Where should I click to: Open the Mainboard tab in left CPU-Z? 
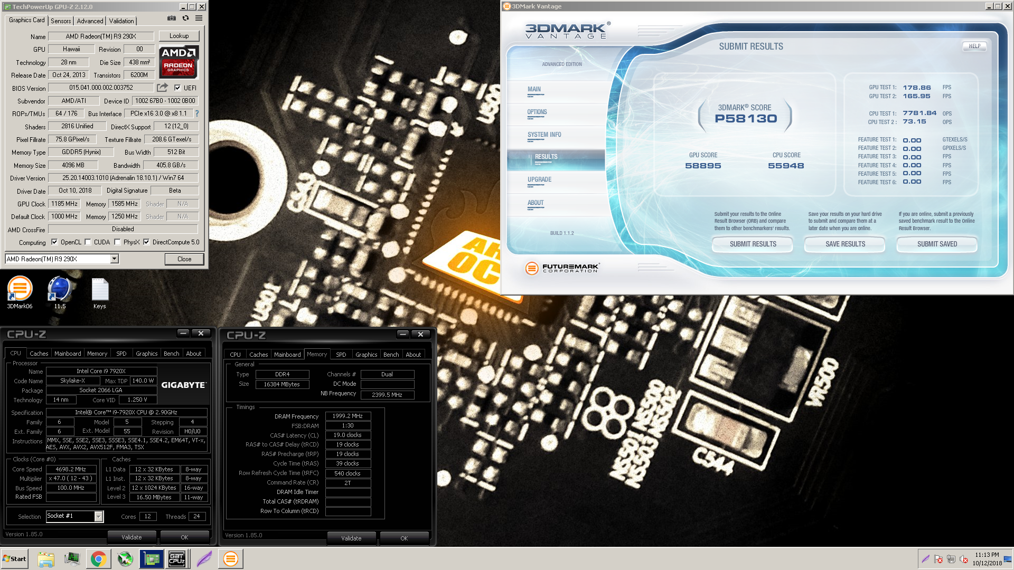point(68,354)
